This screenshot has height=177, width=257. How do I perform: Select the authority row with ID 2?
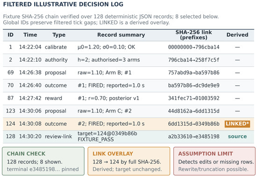tap(128, 60)
